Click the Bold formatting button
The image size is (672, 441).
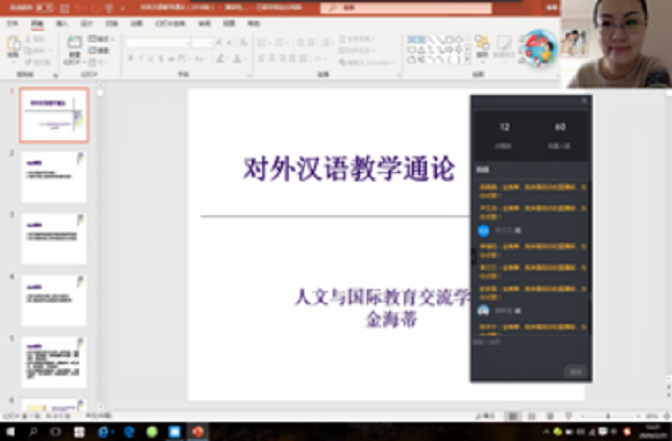[x=129, y=59]
